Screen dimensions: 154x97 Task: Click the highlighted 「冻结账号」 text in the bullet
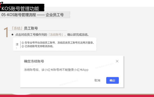(56, 34)
